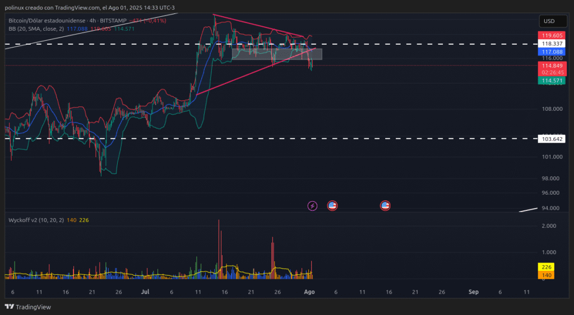Screen dimensions: 574x315
Task: Click the Sep label on time axis
Action: pyautogui.click(x=474, y=292)
